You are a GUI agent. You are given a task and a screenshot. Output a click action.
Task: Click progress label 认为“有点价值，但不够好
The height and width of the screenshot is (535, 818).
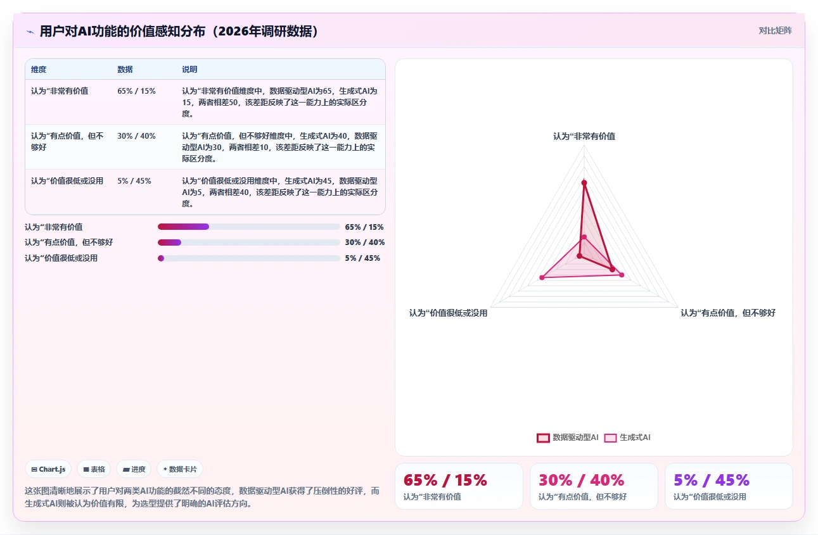point(69,242)
